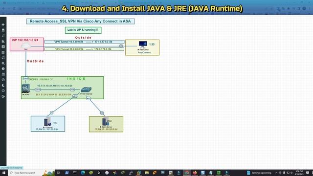
Task: Click the circled check lock lab icon
Action: tap(3, 80)
